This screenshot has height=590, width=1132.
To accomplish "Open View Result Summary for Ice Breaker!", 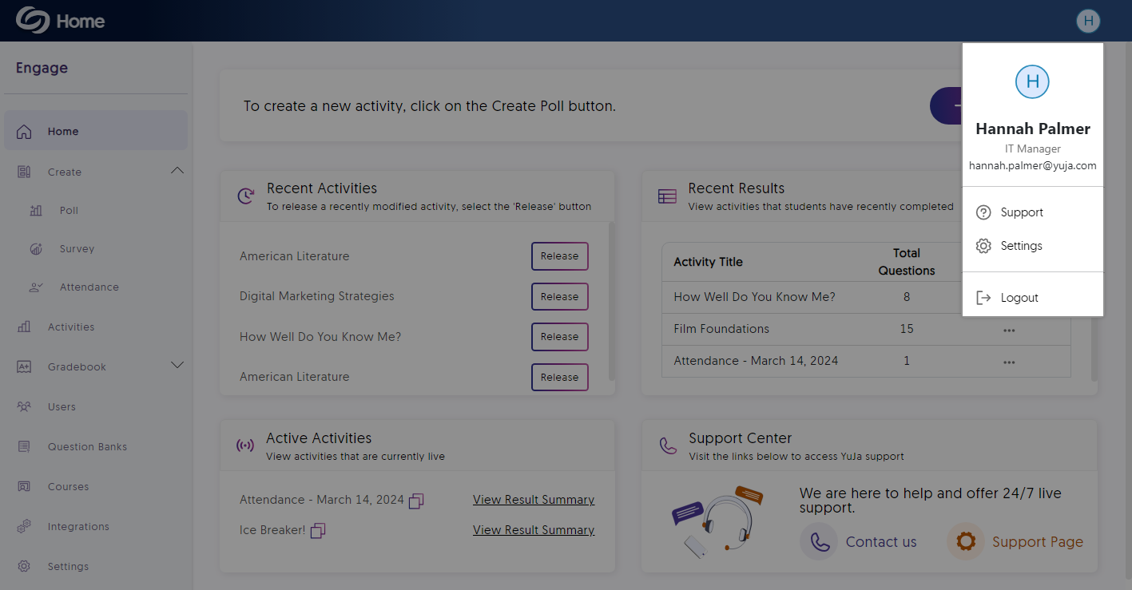I will click(534, 530).
